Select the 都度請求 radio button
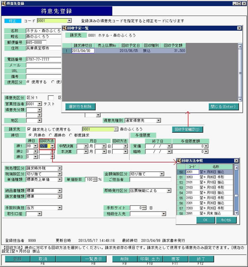 pos(71,135)
